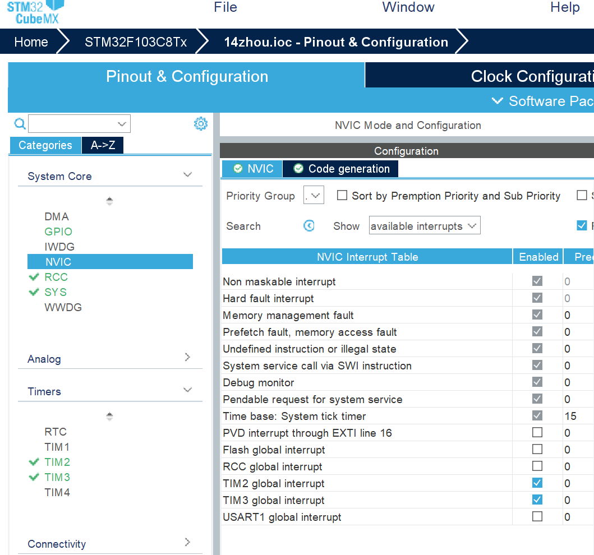Open the Window menu
Viewport: 594px width, 555px height.
[408, 7]
